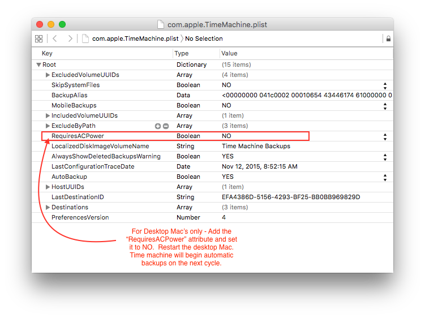Zoom the window with the green button

(62, 24)
